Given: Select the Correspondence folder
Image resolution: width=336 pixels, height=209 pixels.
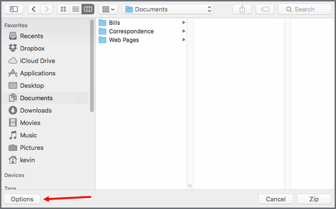Looking at the screenshot, I should tap(141, 31).
